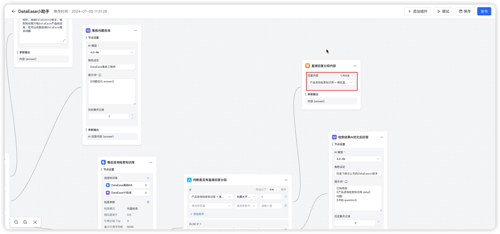Viewport: 500px width, 234px height.
Task: Open the more menu of 售后咨询检索知识库 node
Action: [x=151, y=162]
